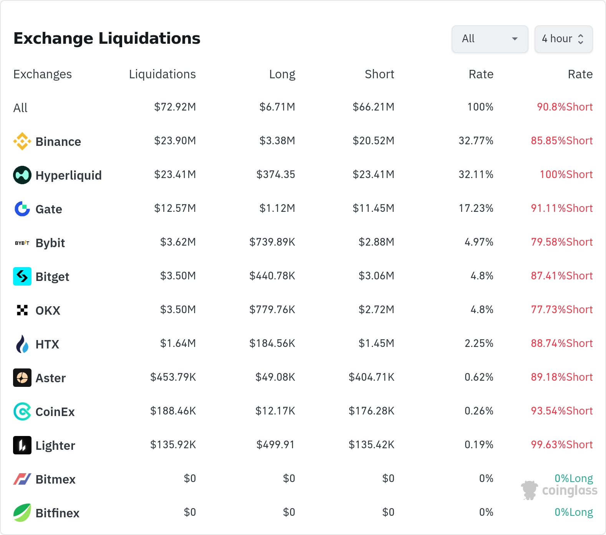Viewport: 606px width, 535px height.
Task: Click the Bitmex logo icon
Action: pyautogui.click(x=22, y=479)
